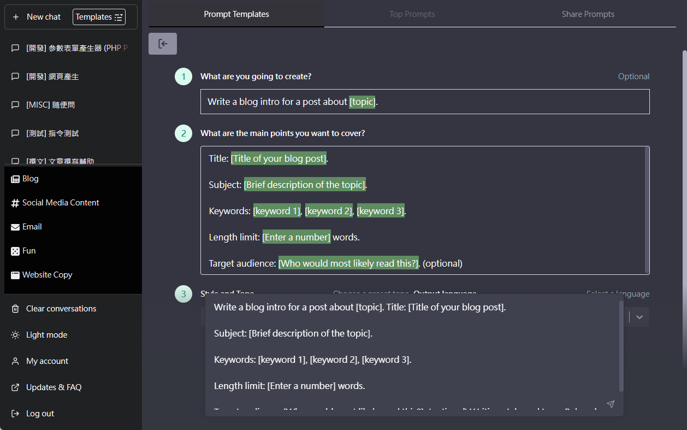
Task: Open My account settings
Action: pos(47,361)
